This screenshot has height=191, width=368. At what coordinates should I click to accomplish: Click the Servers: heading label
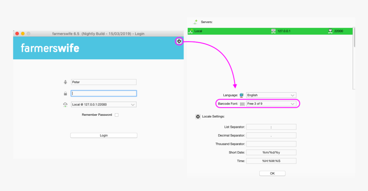[207, 22]
